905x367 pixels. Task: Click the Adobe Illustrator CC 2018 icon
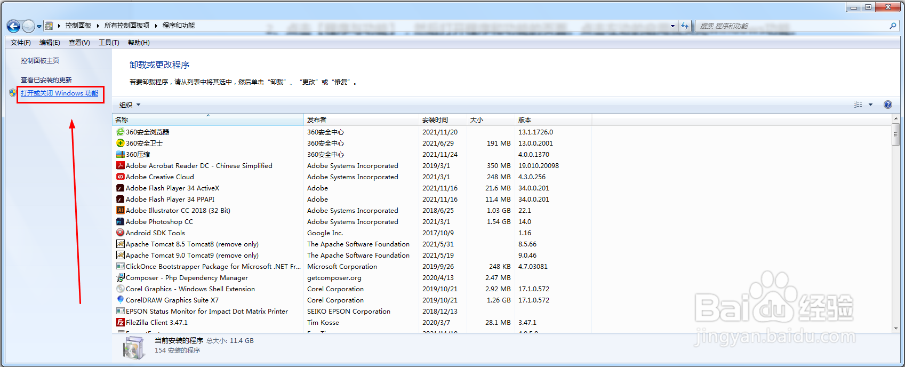121,210
